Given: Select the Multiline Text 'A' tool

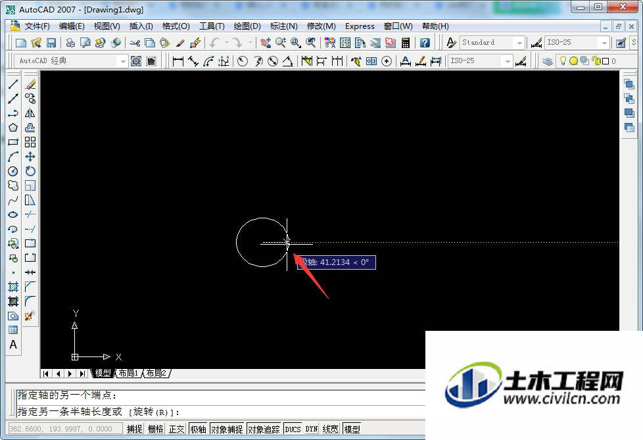Looking at the screenshot, I should pyautogui.click(x=13, y=345).
